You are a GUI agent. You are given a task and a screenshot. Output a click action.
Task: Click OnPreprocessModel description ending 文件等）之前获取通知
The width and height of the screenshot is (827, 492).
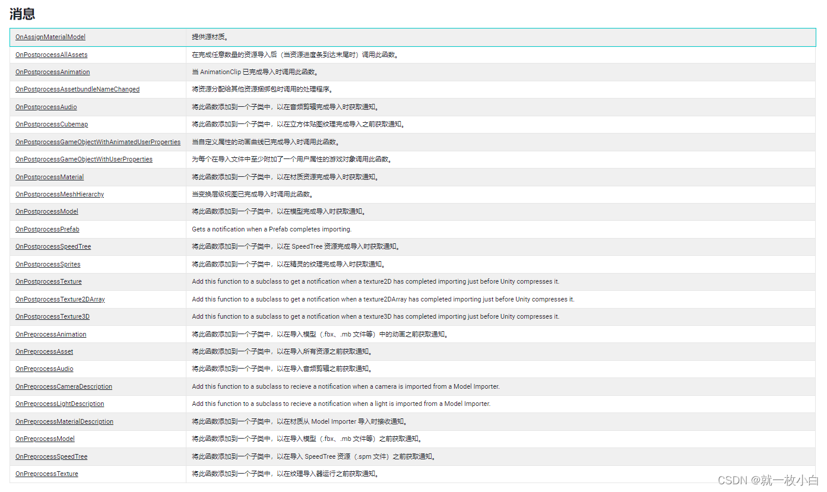(308, 439)
